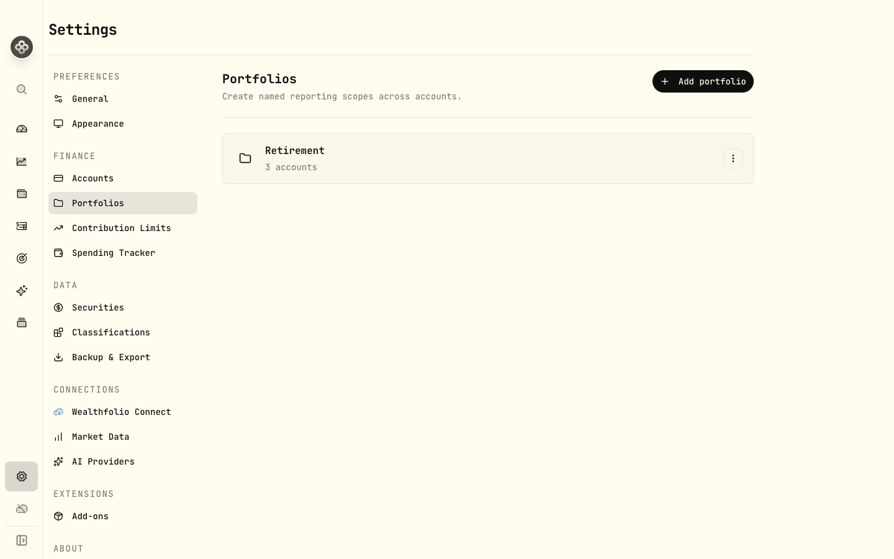Click the General sliders icon
Screen dimensions: 894x559
(x=58, y=99)
